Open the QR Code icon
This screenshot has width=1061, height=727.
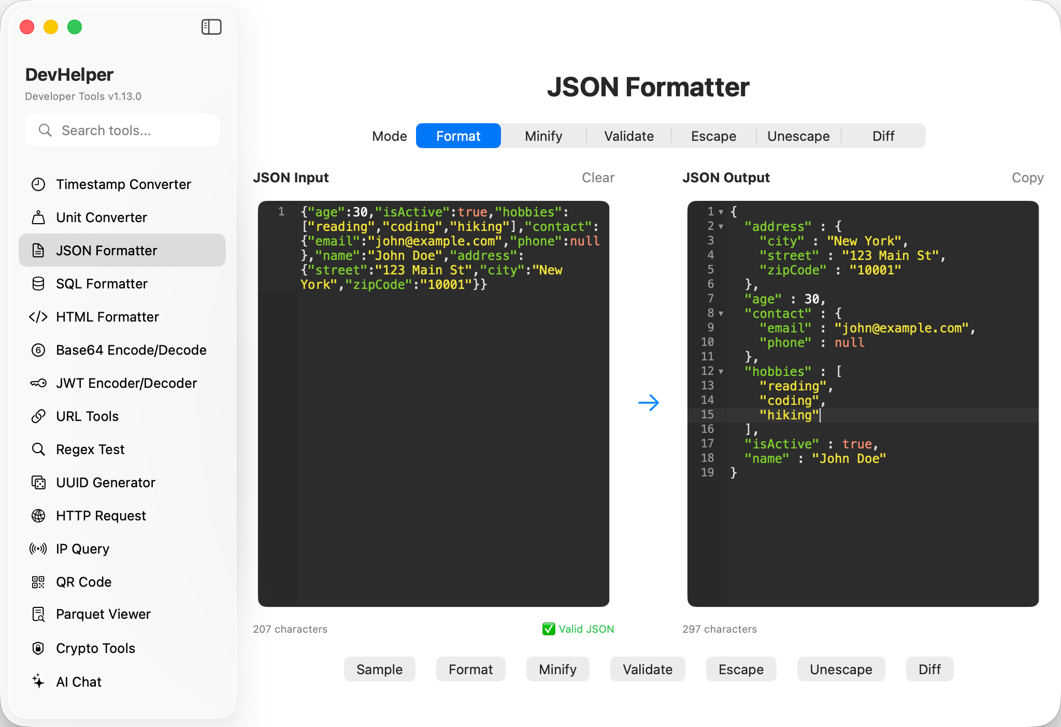point(38,582)
